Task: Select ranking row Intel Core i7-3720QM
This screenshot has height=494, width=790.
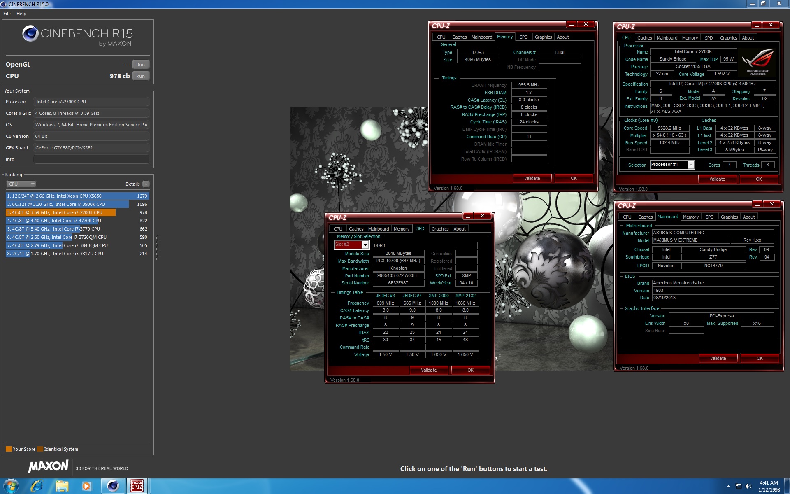Action: pos(77,237)
